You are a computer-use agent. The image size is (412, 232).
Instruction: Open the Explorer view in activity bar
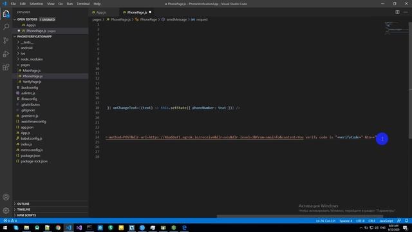coord(6,14)
